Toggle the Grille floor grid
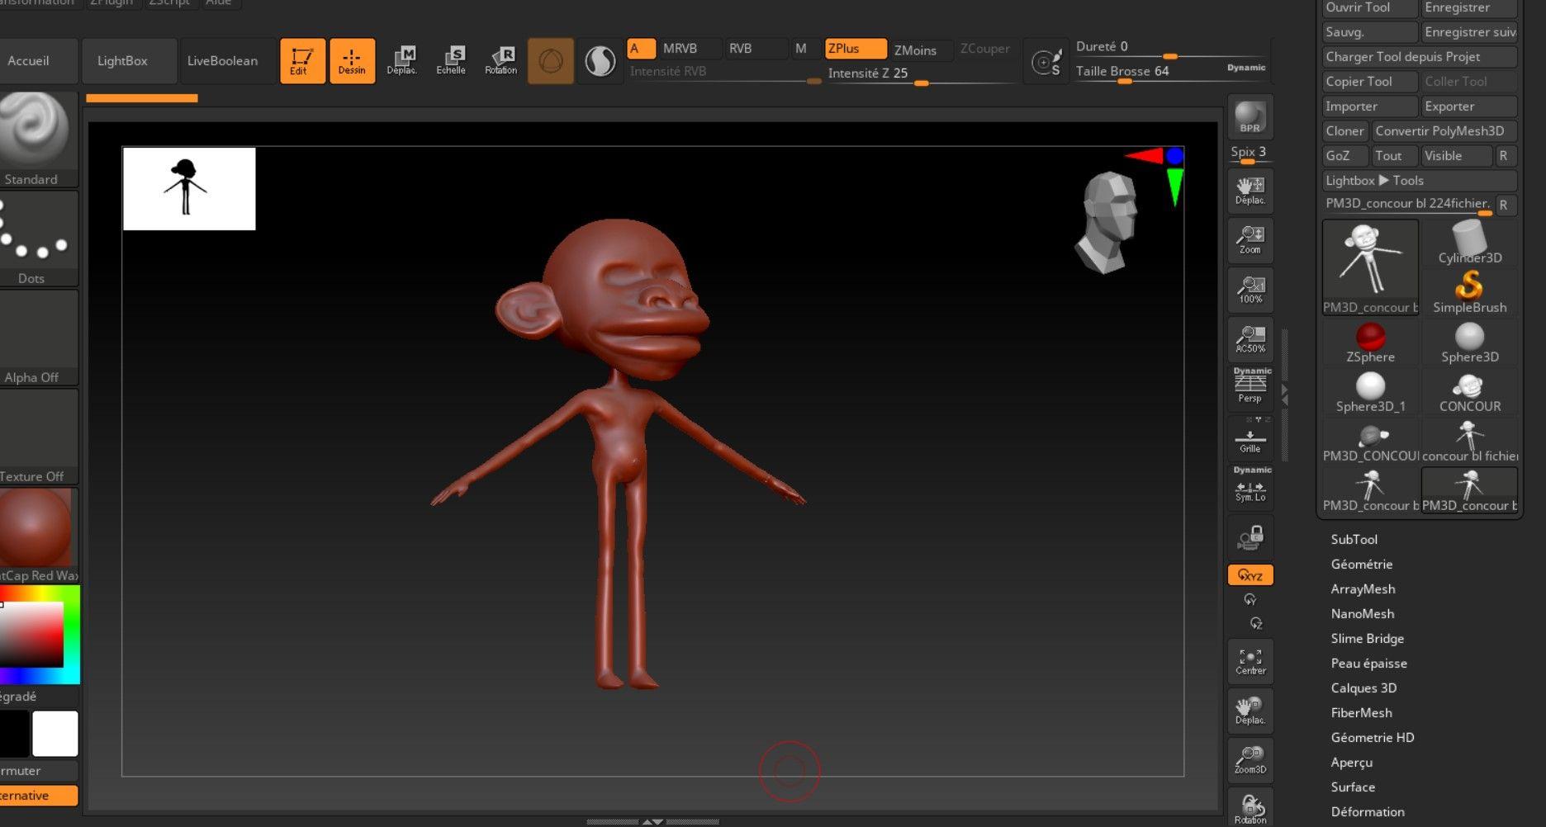This screenshot has height=827, width=1546. (x=1250, y=438)
